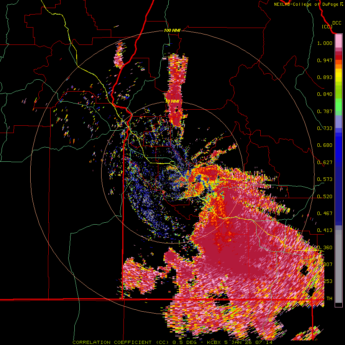
Task: Click the DCC label above the color bar
Action: coord(337,23)
